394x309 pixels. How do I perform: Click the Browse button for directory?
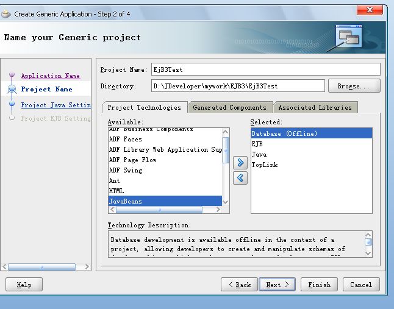pyautogui.click(x=354, y=86)
